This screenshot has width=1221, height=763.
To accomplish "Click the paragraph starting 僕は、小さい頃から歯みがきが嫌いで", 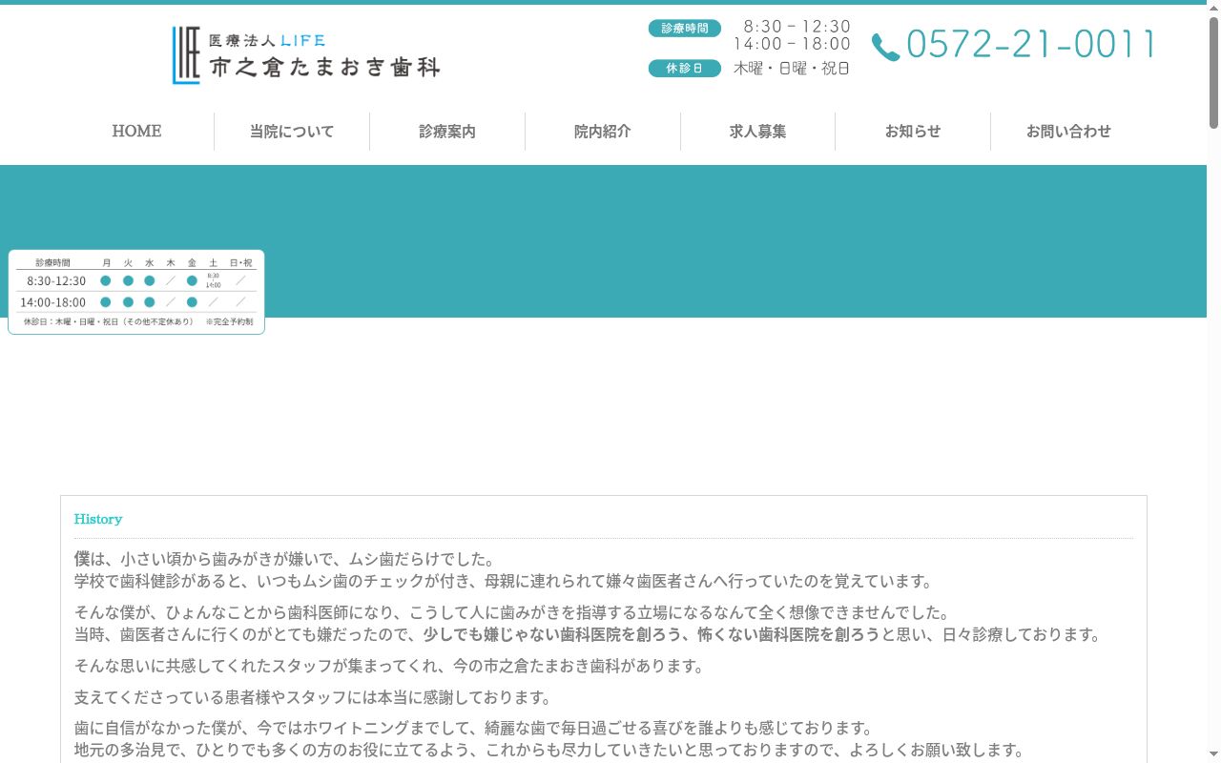I will tap(503, 569).
